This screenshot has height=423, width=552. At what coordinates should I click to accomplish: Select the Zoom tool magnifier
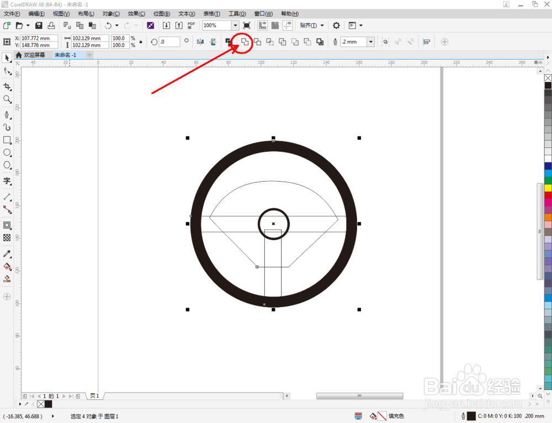point(7,99)
